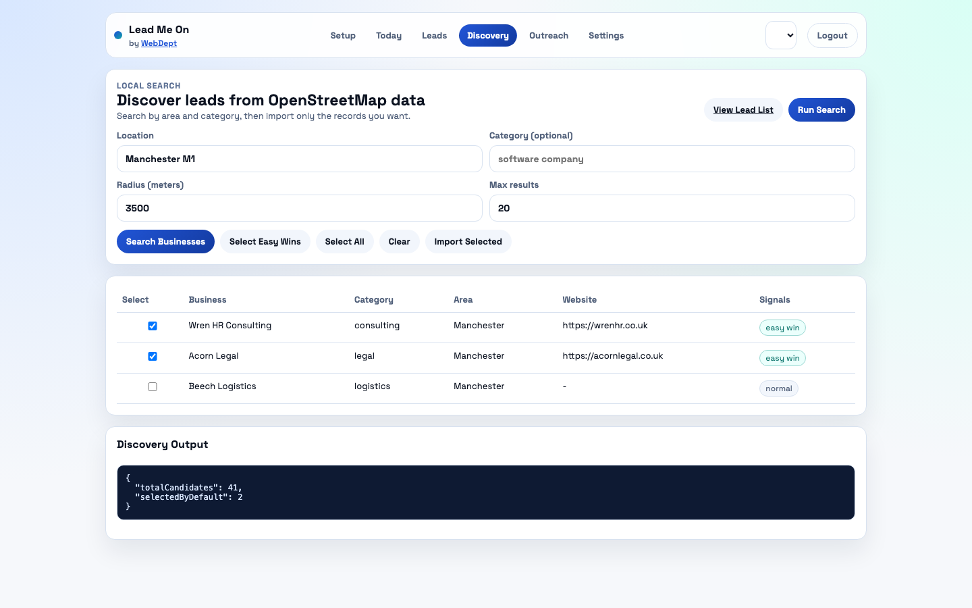Deselect the Acorn Legal row checkbox
The width and height of the screenshot is (972, 608).
[x=153, y=357]
